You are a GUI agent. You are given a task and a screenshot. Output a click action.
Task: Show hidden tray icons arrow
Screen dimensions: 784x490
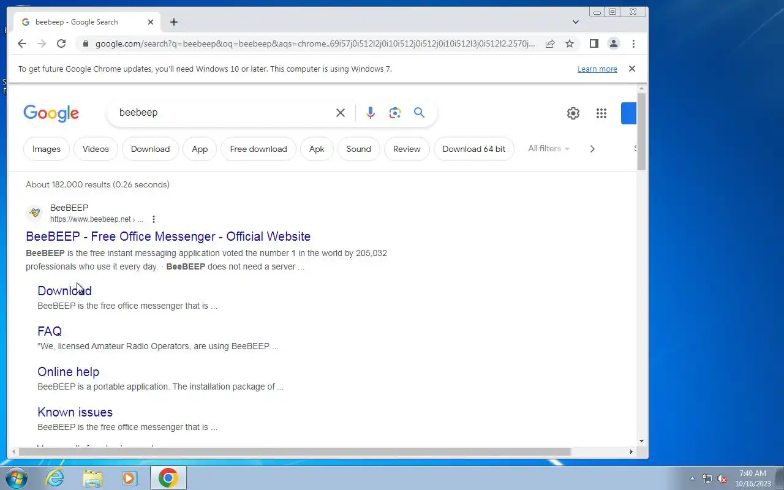coord(692,478)
